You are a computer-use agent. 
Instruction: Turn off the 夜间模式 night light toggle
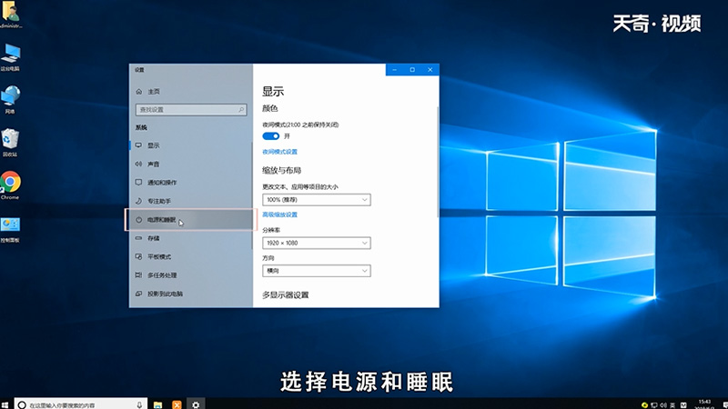pyautogui.click(x=270, y=135)
